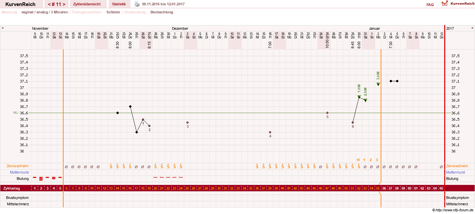Click the left Brustsymptom row label
Image resolution: width=475 pixels, height=214 pixels.
(17, 198)
